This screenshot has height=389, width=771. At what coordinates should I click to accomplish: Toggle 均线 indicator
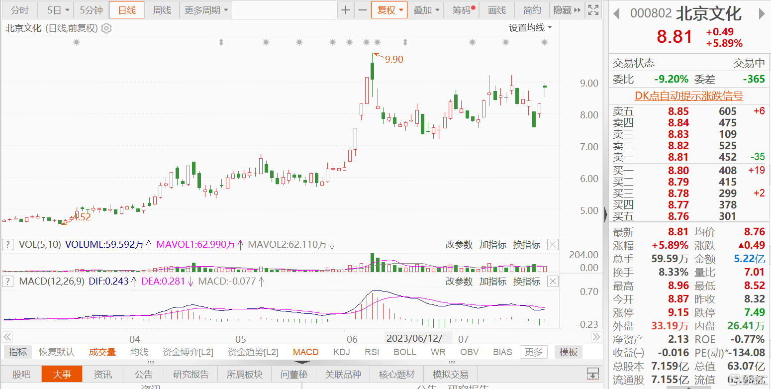139,352
